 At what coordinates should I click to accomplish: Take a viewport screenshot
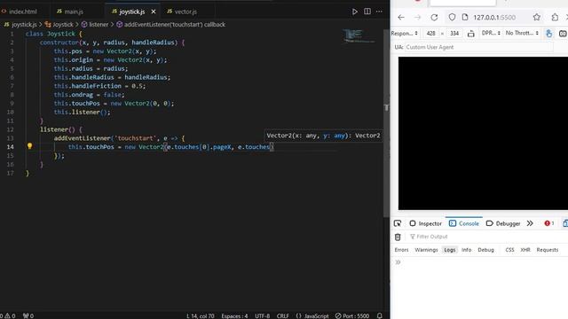(563, 34)
